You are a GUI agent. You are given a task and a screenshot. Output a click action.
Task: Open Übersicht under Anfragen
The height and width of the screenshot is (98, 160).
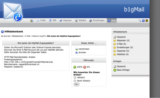tap(121, 66)
